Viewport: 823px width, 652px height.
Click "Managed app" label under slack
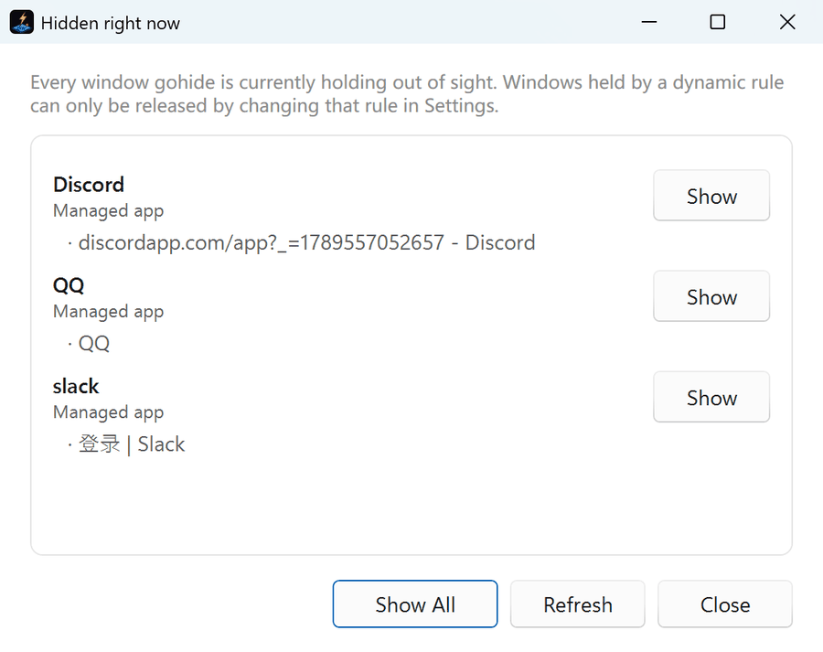(109, 412)
